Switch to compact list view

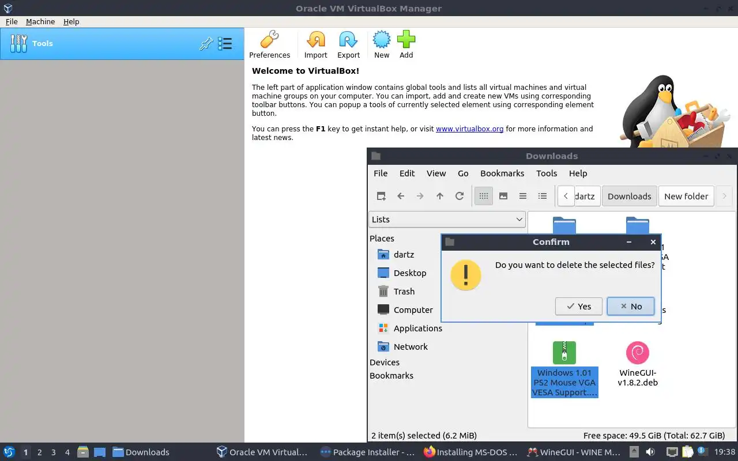(523, 196)
